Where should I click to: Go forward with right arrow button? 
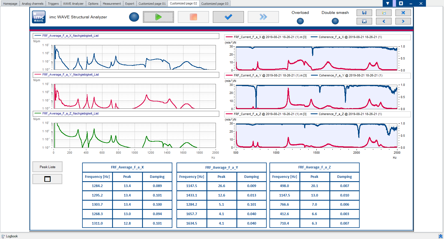tap(403, 21)
